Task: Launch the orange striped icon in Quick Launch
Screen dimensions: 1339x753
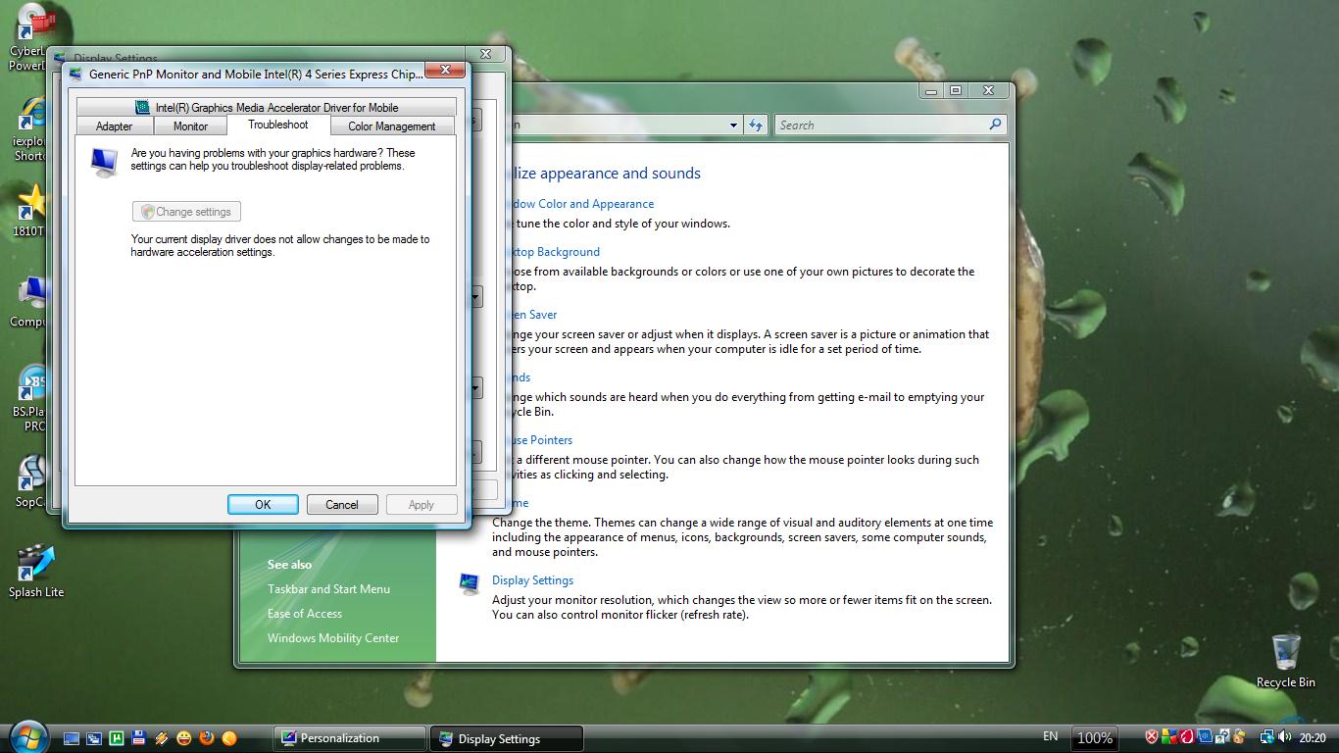Action: [162, 738]
